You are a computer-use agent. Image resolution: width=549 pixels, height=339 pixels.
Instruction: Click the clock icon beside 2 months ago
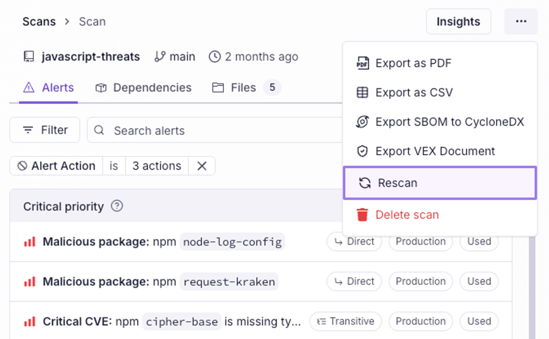(x=214, y=56)
